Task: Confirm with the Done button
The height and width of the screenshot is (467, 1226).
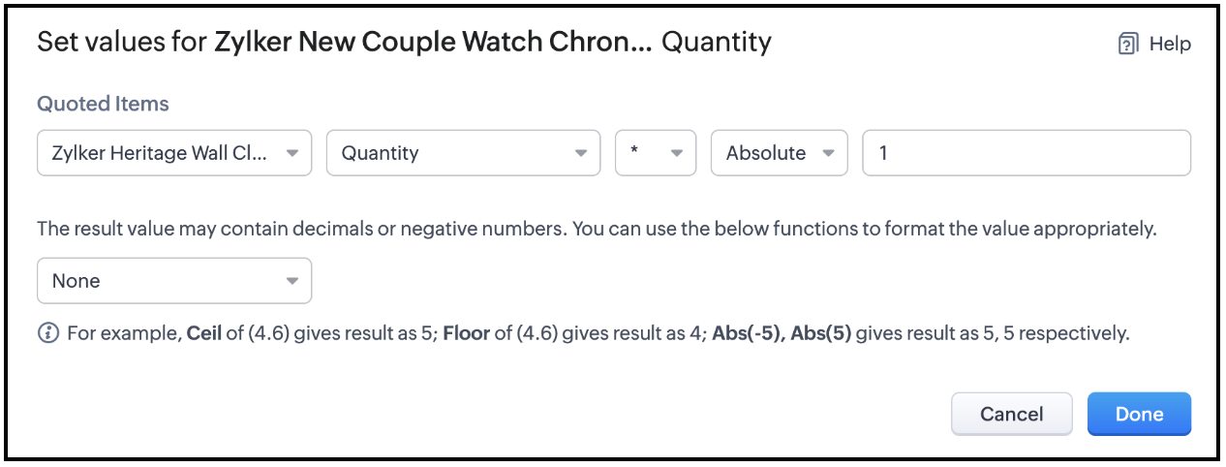Action: [x=1139, y=414]
